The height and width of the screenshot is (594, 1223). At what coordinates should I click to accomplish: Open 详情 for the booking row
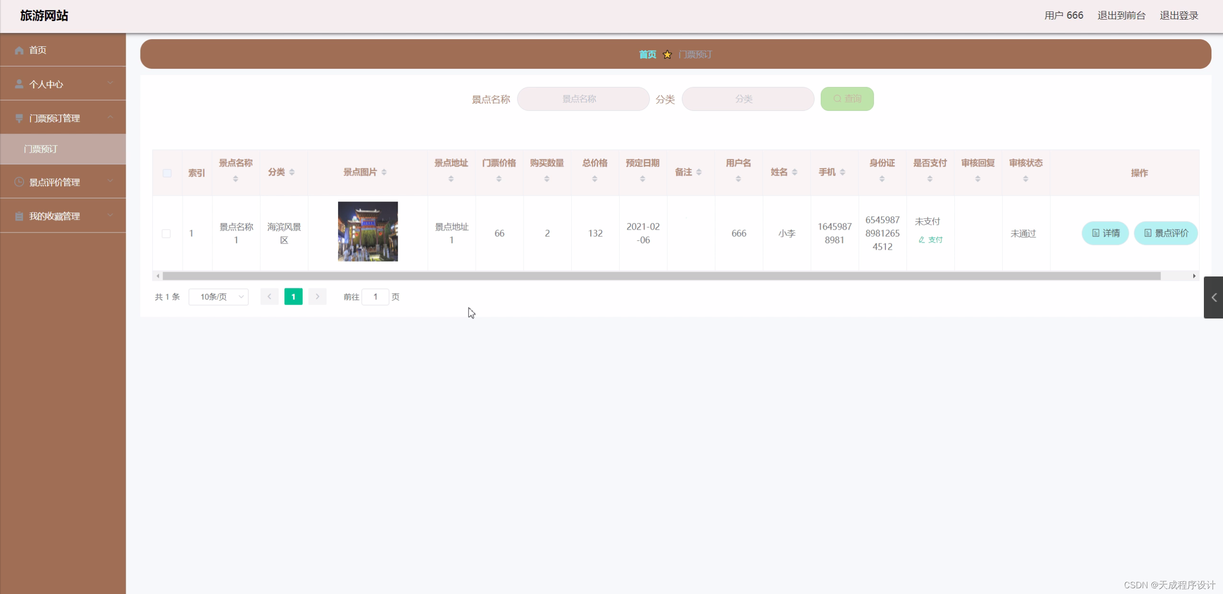coord(1105,233)
